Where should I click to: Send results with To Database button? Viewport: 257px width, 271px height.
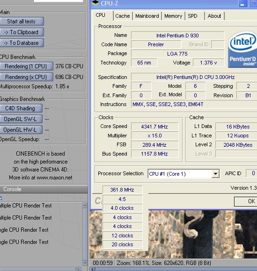coord(22,43)
